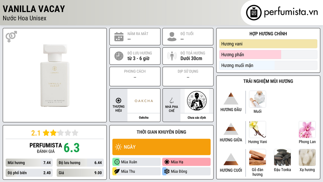Select the Mùa Xuân season bar

coord(137,162)
